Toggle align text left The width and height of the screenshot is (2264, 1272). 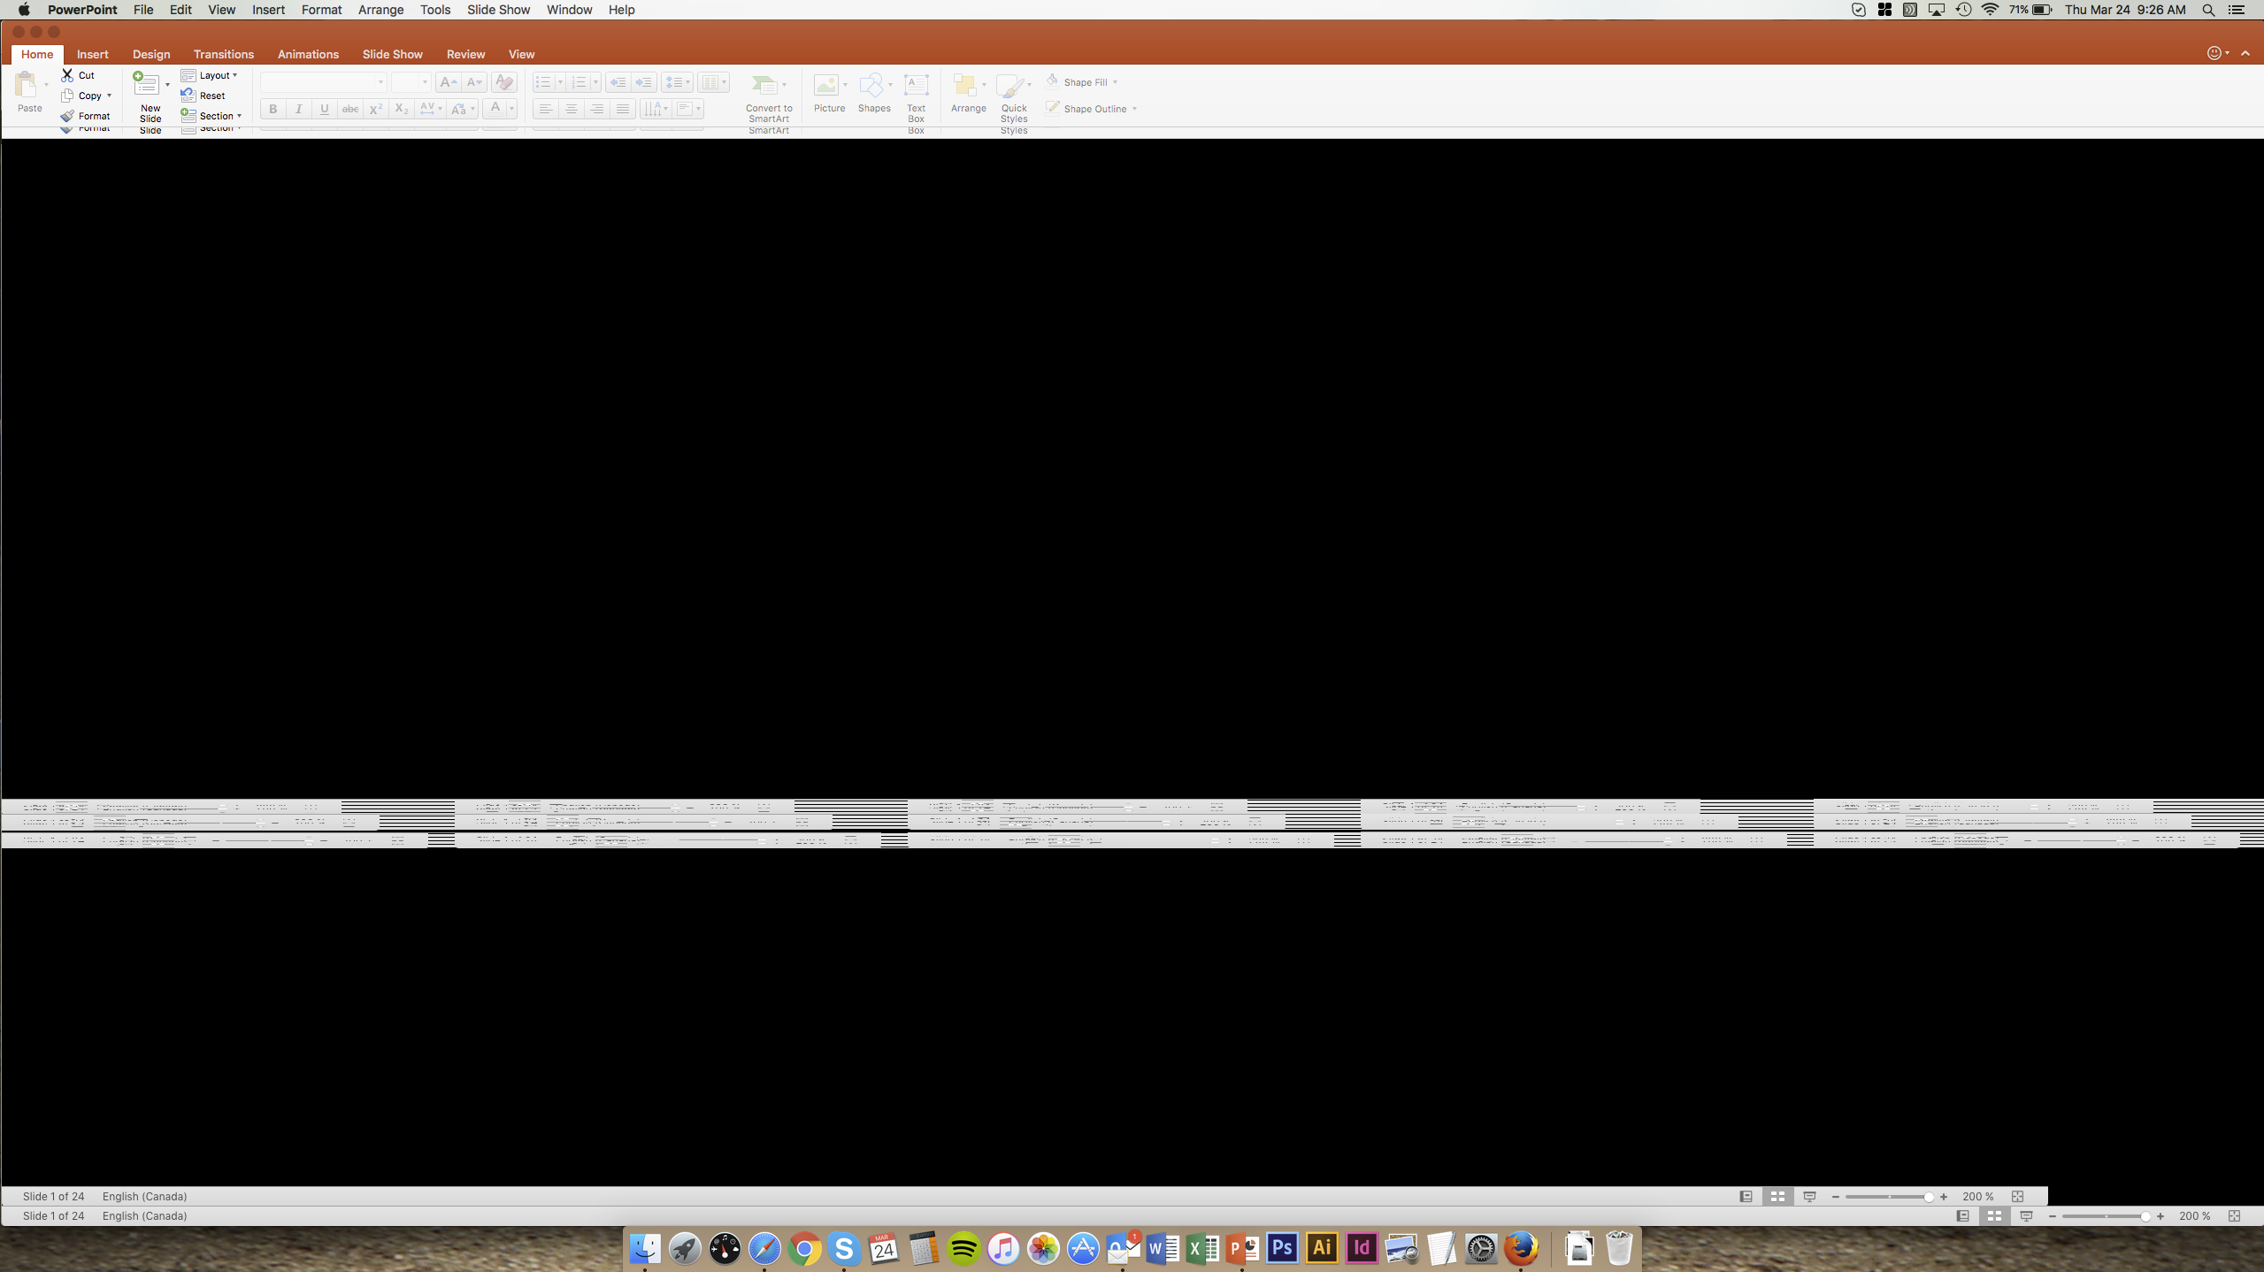(546, 109)
